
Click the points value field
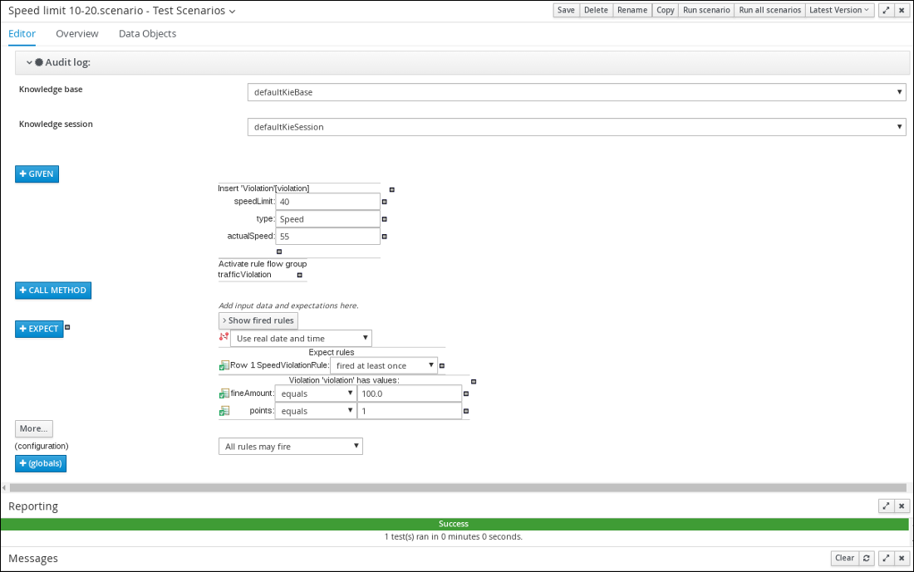(409, 411)
